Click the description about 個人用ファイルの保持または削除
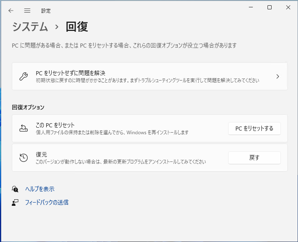Image resolution: width=298 pixels, height=242 pixels. click(112, 133)
